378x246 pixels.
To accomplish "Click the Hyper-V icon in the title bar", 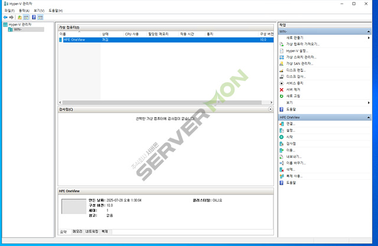I will [x=6, y=4].
